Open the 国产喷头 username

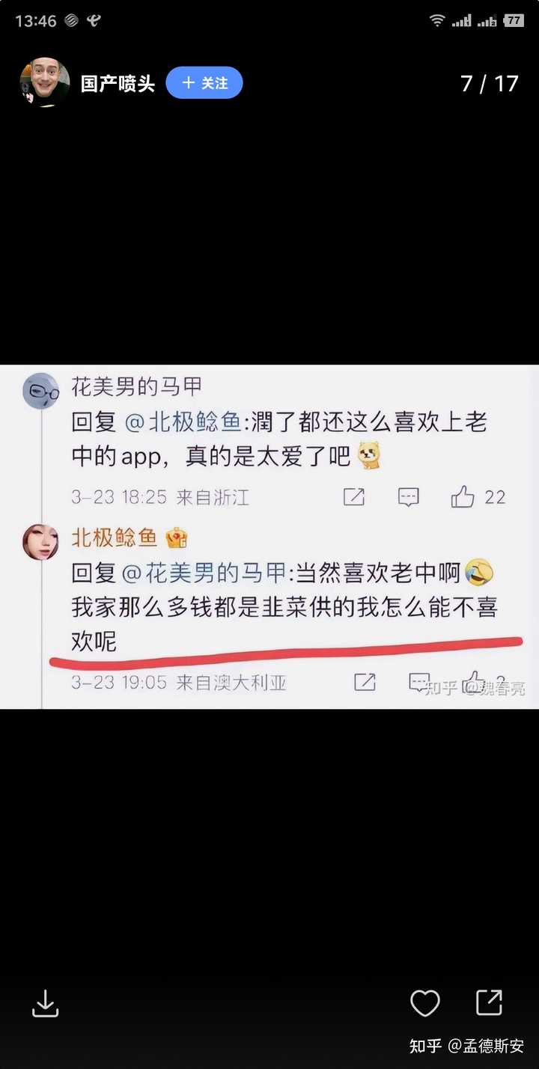point(118,83)
